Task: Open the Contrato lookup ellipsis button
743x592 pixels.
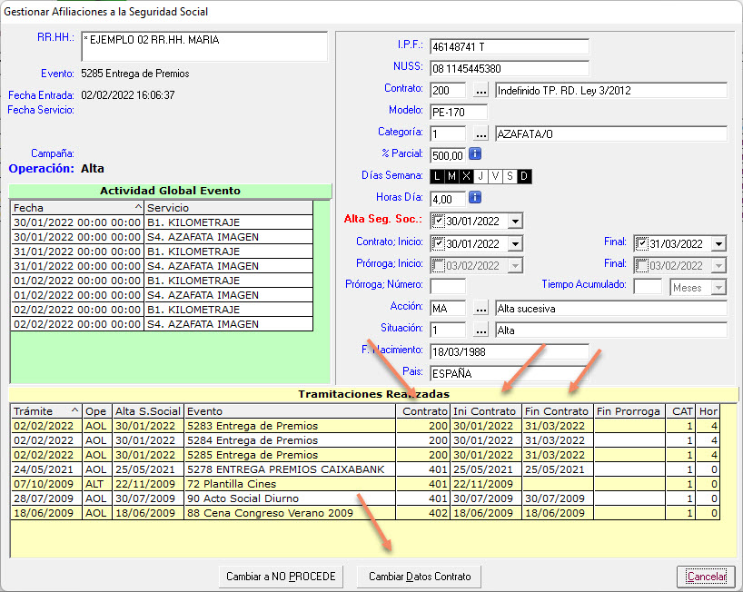Action: click(x=481, y=90)
